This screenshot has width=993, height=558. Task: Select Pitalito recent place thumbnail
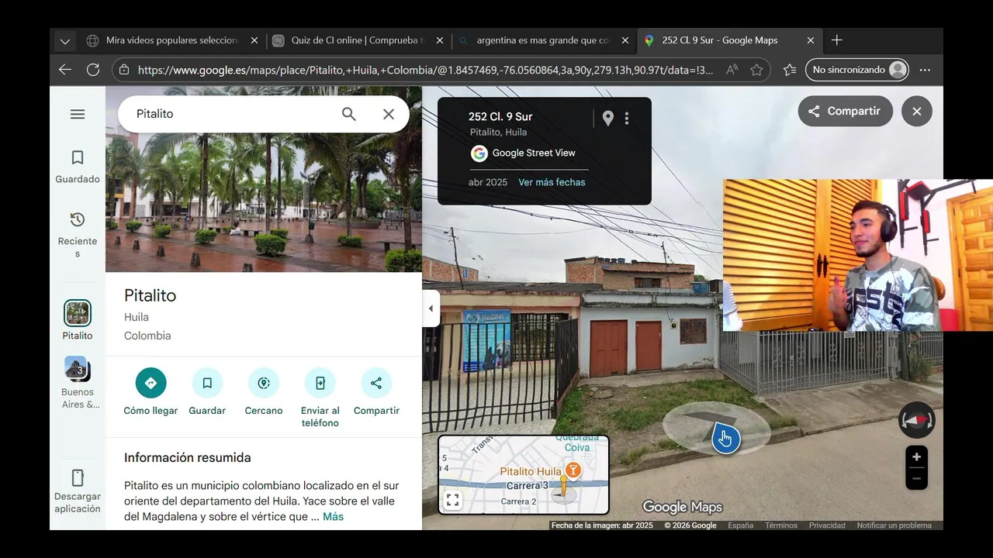tap(78, 313)
